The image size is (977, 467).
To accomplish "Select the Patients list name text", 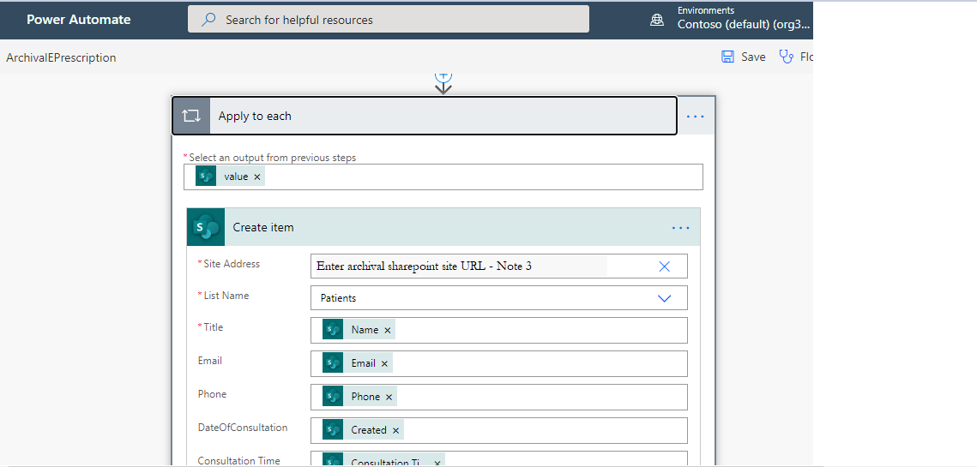I will 338,298.
